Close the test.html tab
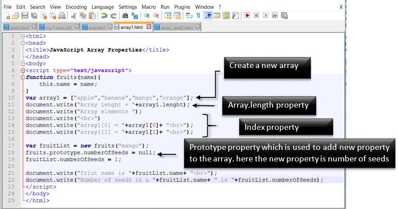Viewport: 398px width, 209px height. tap(110, 26)
